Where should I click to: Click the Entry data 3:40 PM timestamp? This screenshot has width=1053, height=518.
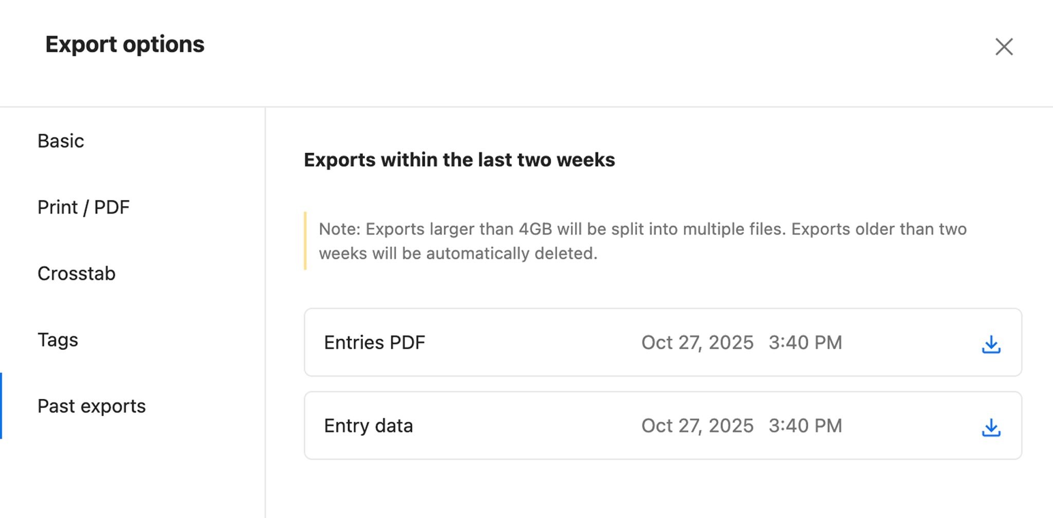pos(805,425)
